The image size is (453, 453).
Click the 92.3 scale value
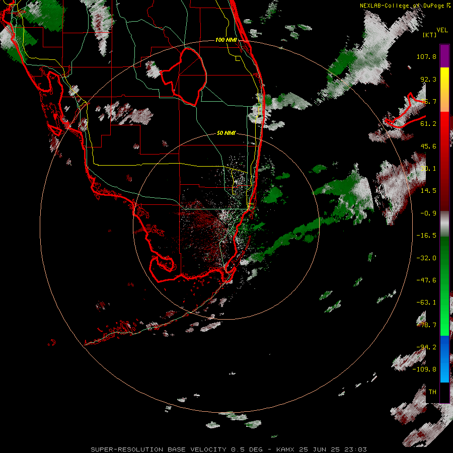tap(428, 79)
